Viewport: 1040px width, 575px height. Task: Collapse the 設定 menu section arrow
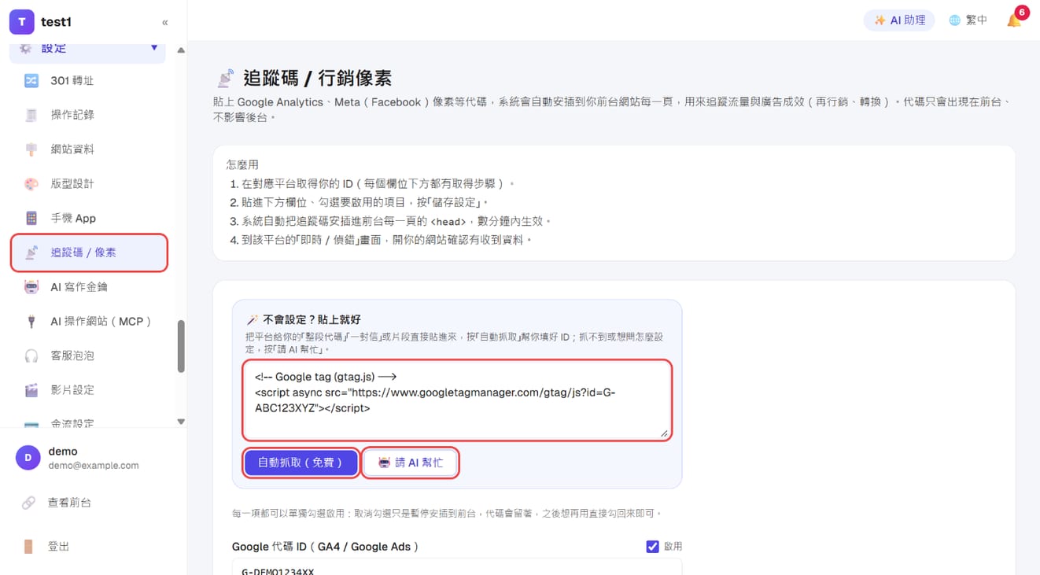click(154, 48)
